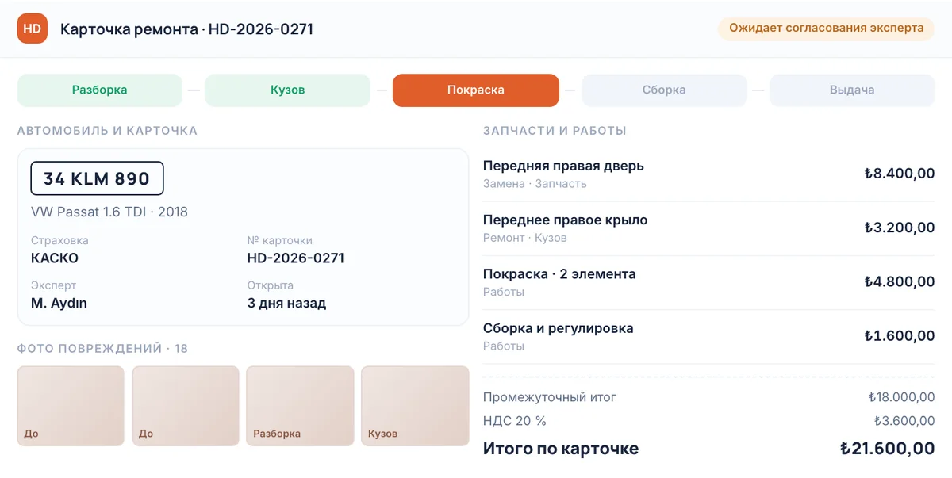This screenshot has width=952, height=478.
Task: Click the 34 KLM 890 license plate
Action: click(97, 178)
